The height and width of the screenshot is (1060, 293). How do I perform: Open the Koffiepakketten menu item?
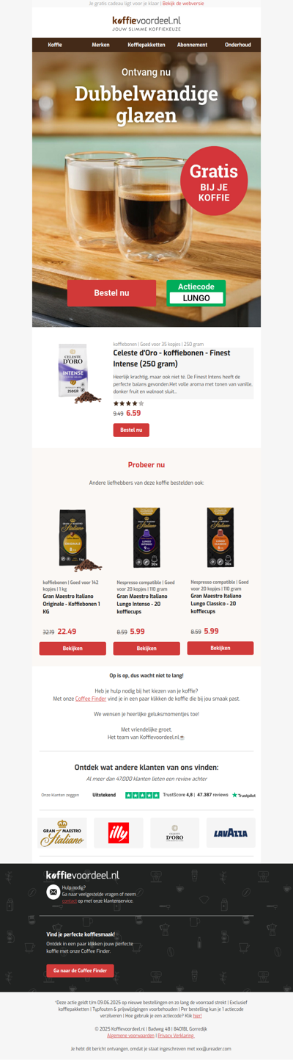tap(146, 45)
